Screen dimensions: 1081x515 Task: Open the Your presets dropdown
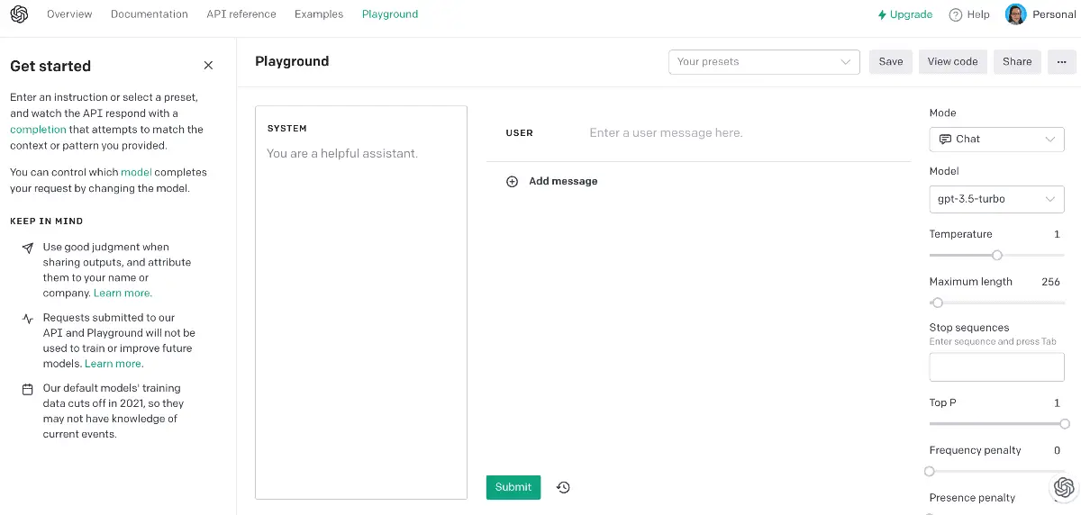[x=764, y=62]
